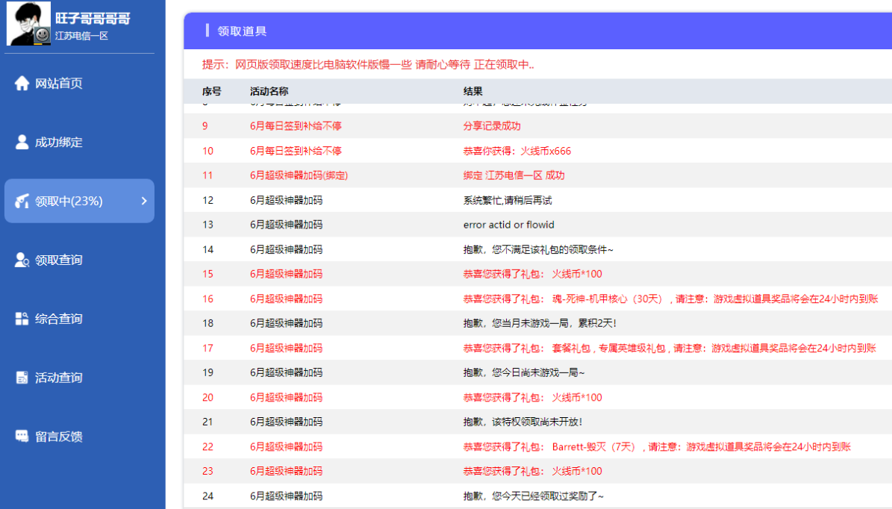Click the 结果 column header

click(x=472, y=91)
